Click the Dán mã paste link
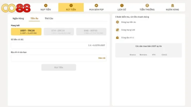191x107 pixels. (102, 58)
